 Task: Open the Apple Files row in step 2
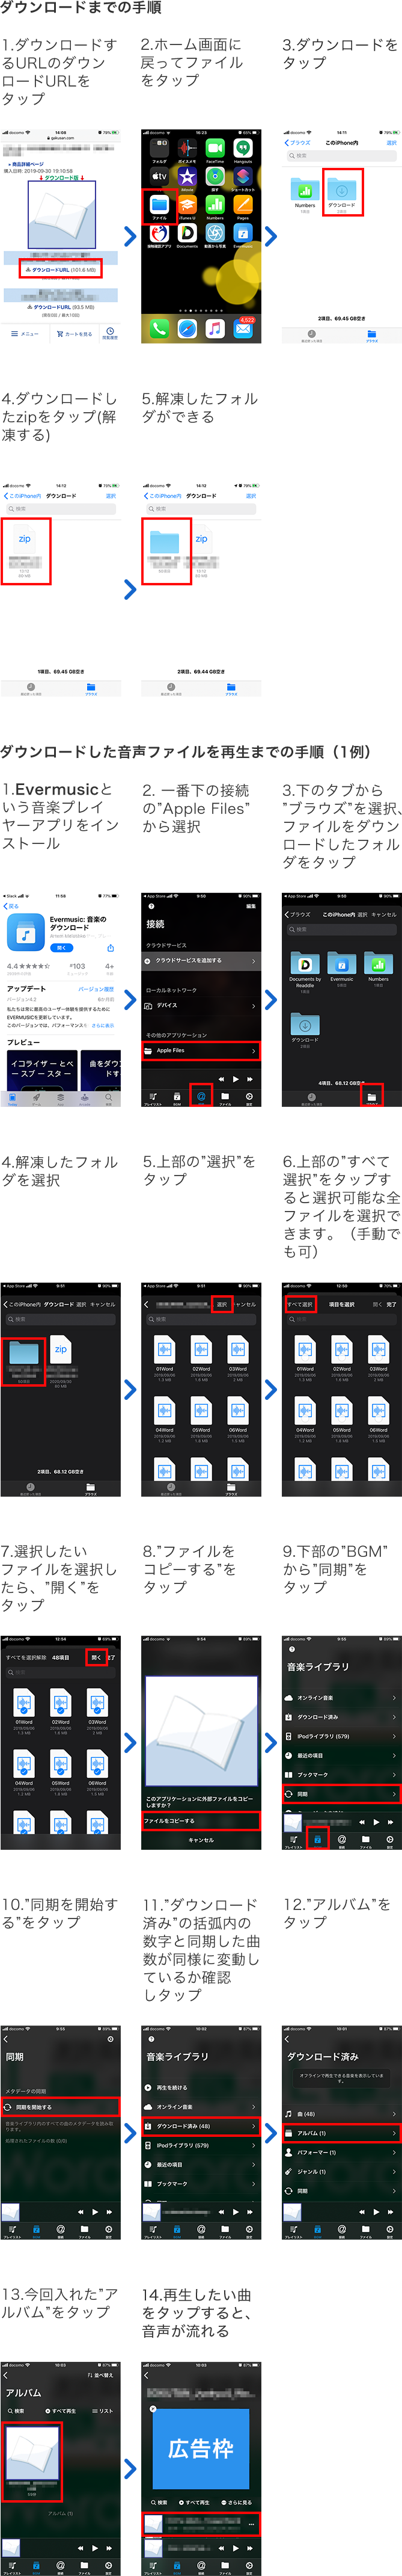coord(201,1050)
